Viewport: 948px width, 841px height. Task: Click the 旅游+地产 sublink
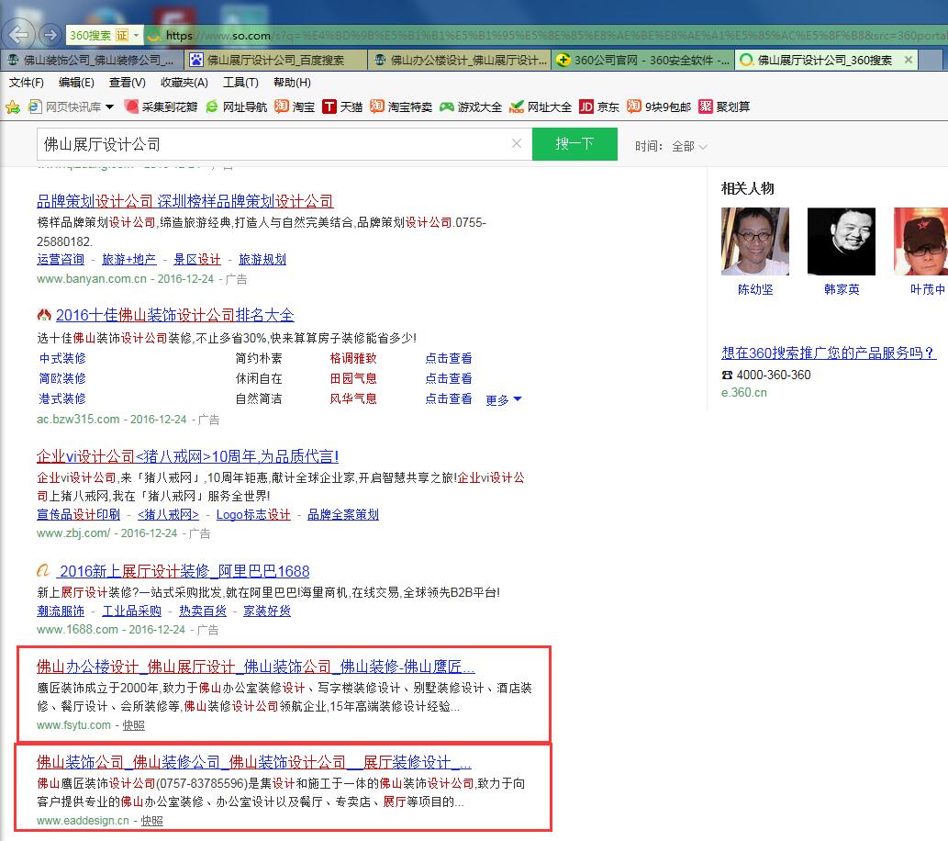[128, 260]
